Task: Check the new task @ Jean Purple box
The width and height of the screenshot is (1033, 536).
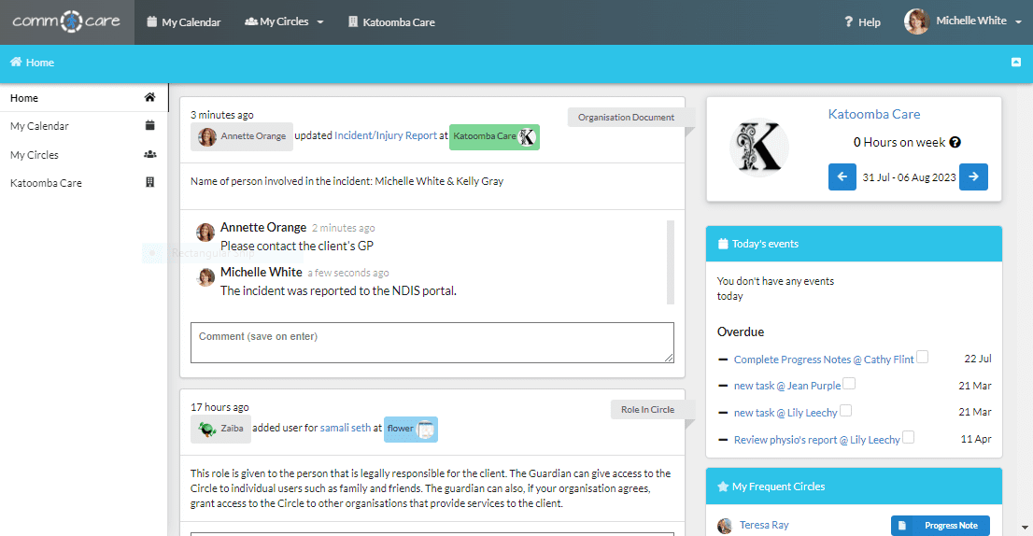Action: 849,384
